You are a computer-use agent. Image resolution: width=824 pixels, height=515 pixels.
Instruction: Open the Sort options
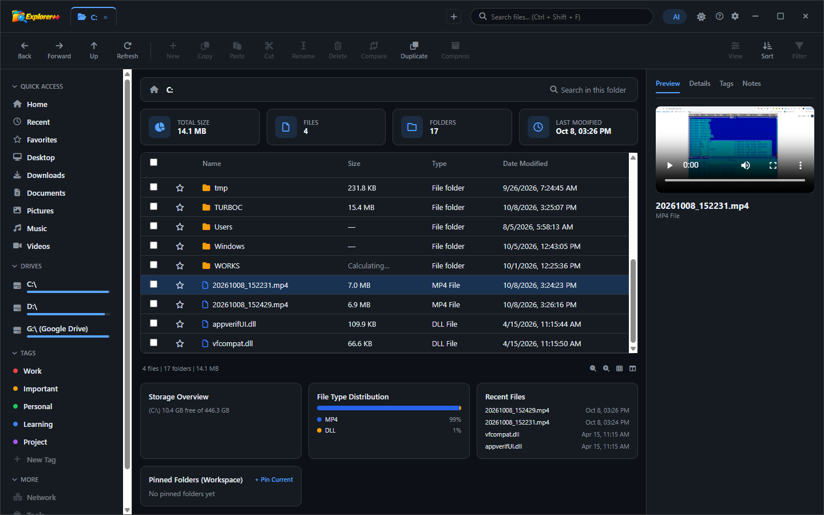(x=767, y=50)
